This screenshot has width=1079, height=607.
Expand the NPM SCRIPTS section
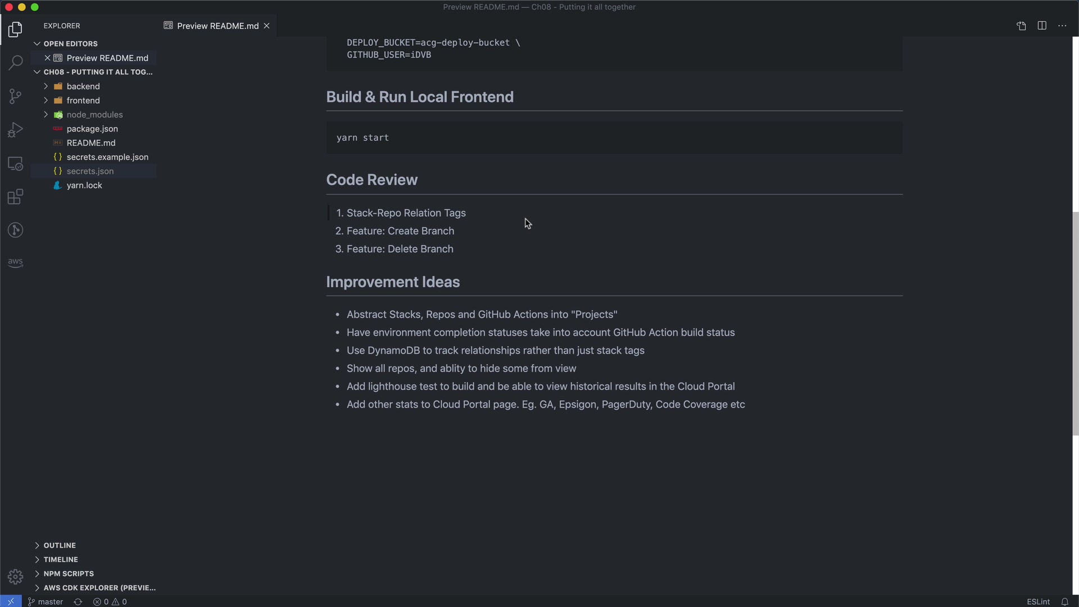tap(69, 574)
